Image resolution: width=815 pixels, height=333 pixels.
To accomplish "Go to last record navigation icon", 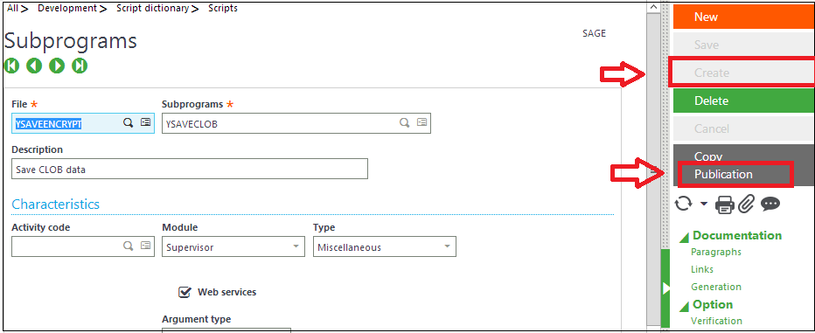I will [80, 66].
